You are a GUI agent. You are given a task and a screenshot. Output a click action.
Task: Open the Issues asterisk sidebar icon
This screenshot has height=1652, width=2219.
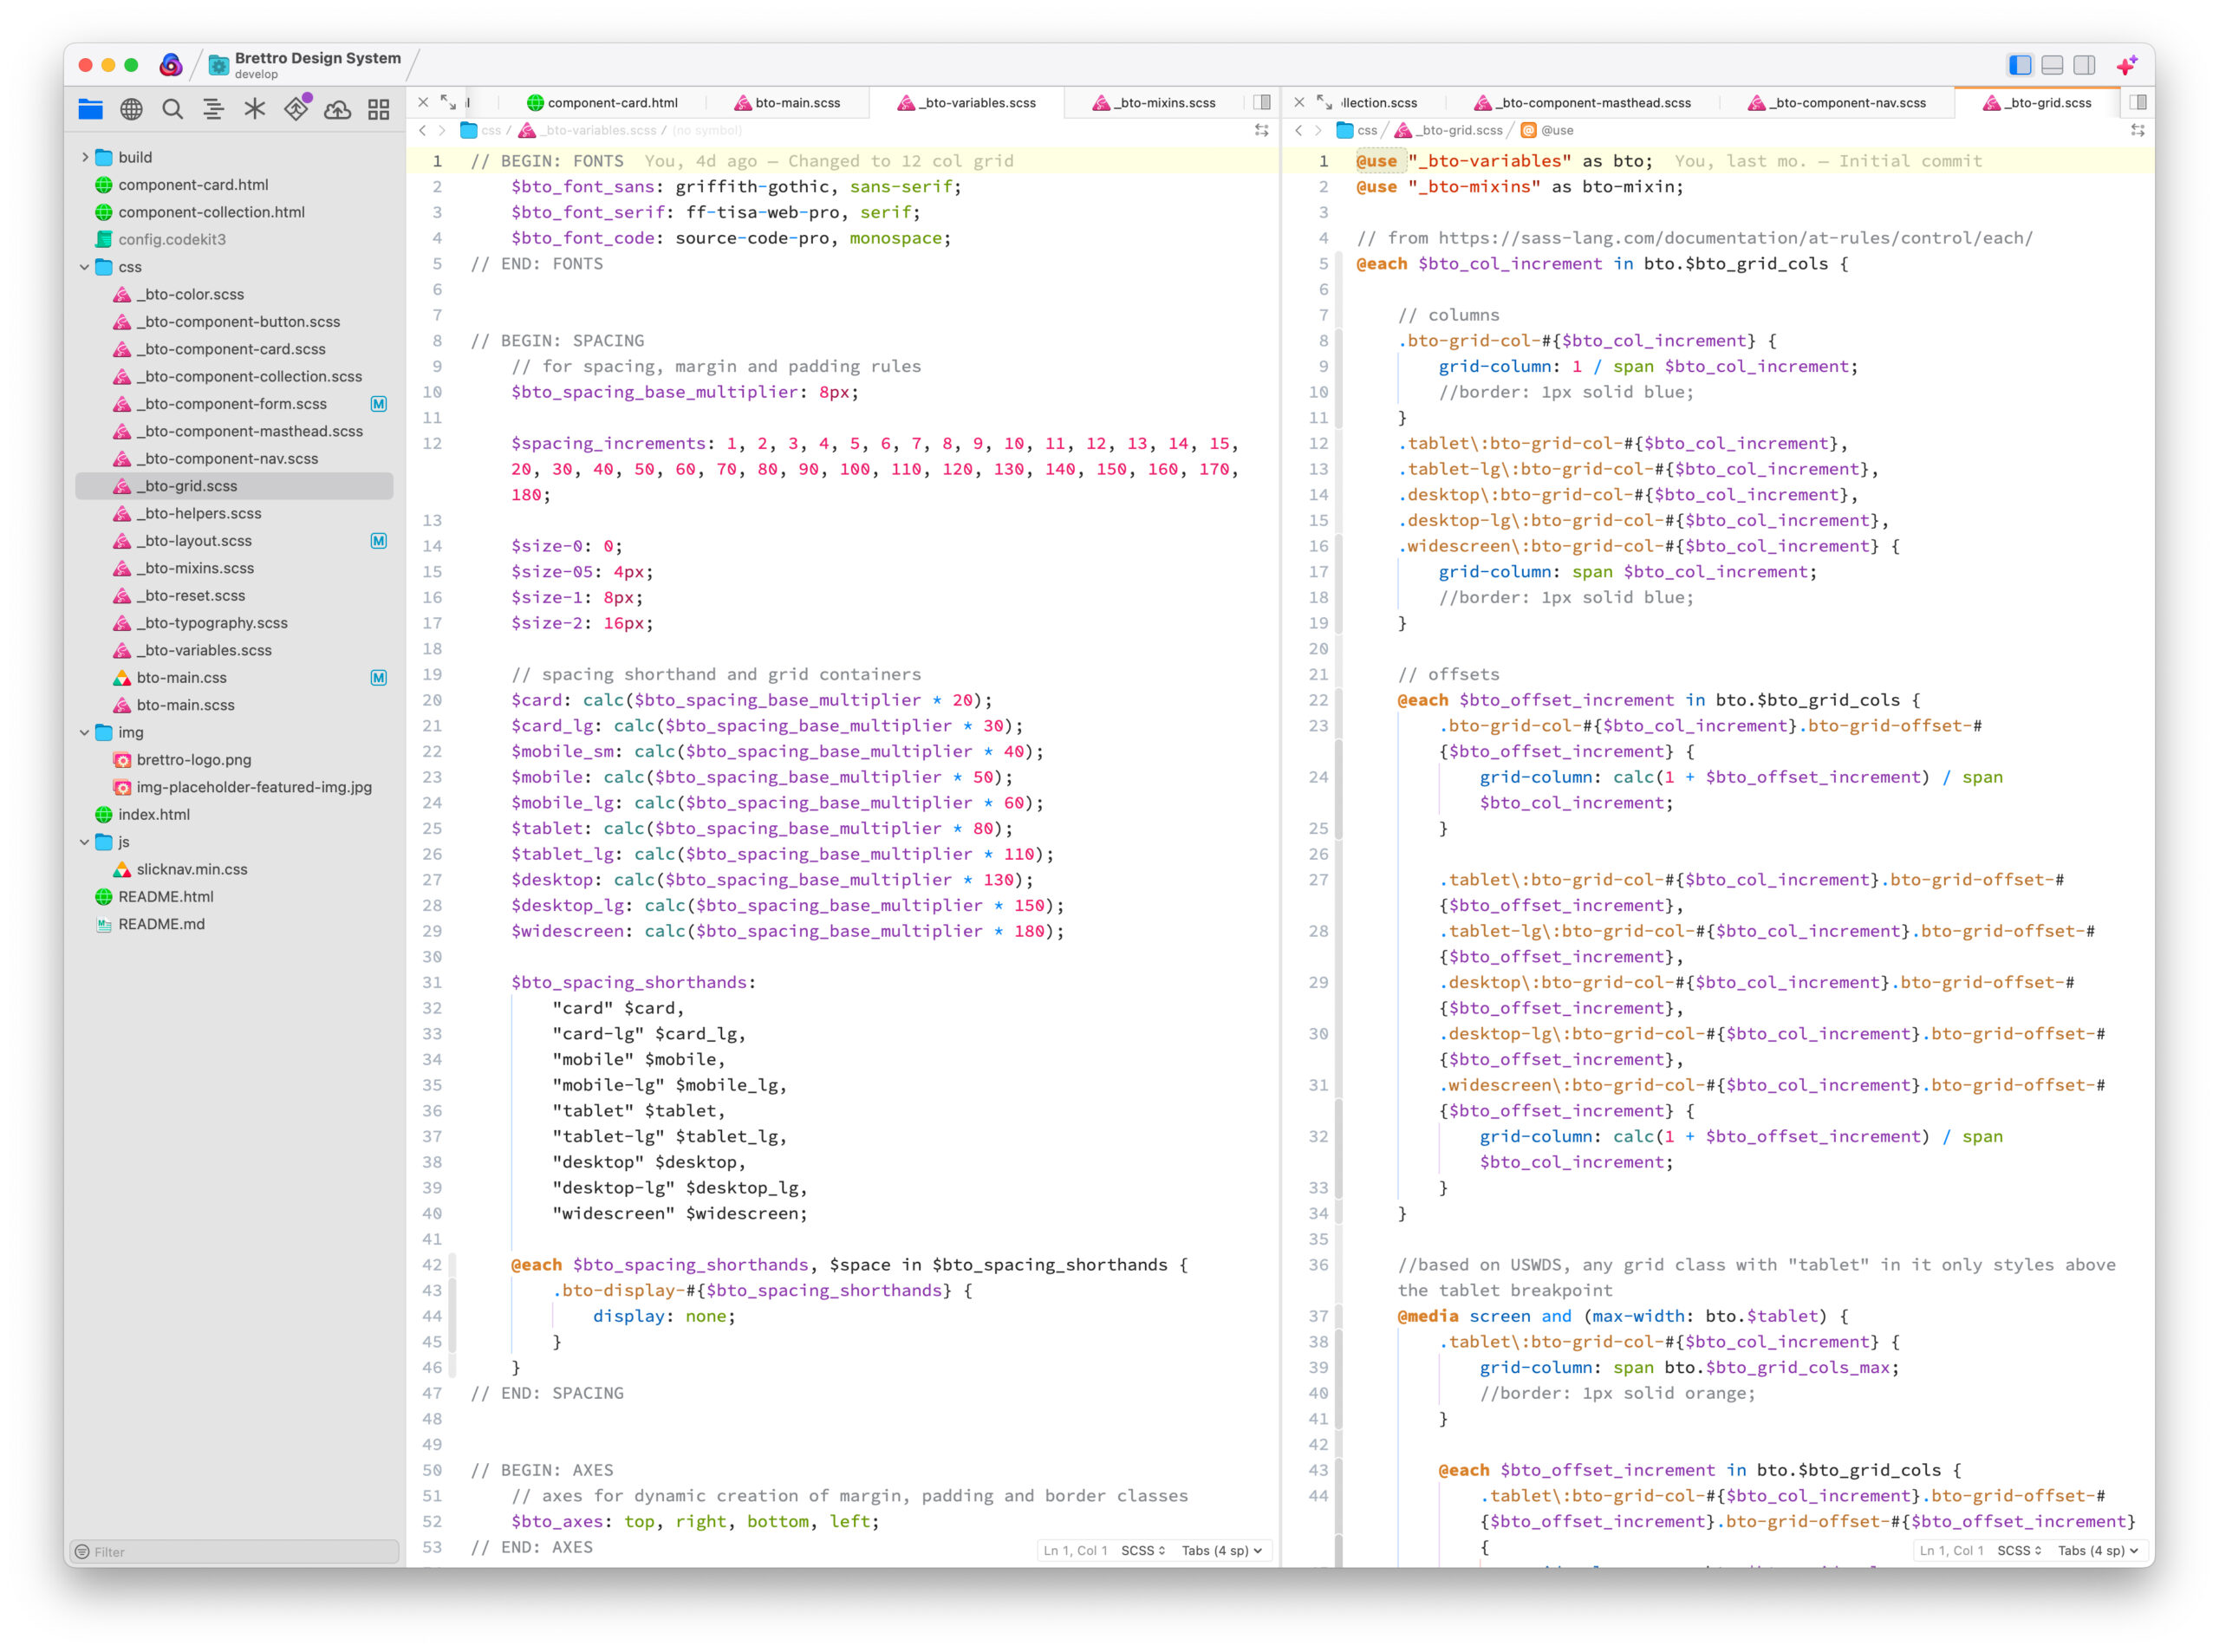(254, 109)
